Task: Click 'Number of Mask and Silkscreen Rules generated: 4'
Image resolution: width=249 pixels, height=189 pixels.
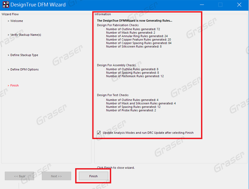Action: pos(141,104)
